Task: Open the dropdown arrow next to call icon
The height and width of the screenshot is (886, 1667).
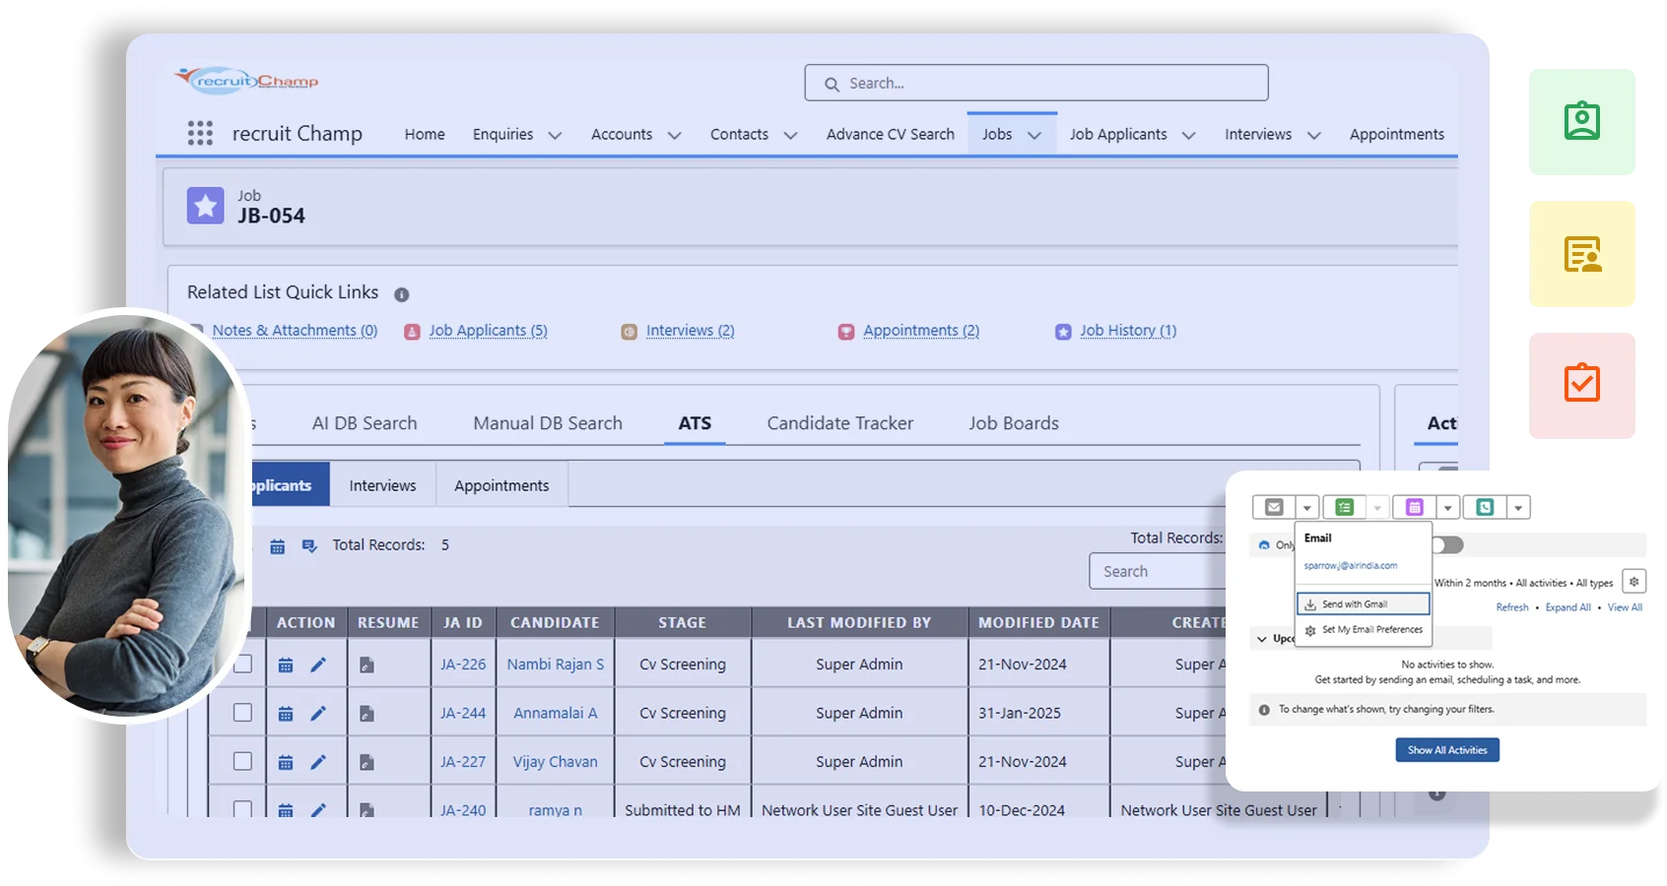Action: pyautogui.click(x=1518, y=508)
